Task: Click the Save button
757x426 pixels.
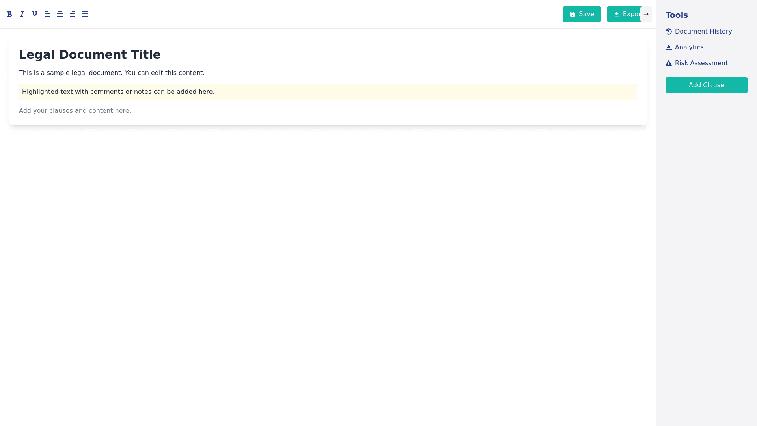Action: (582, 14)
